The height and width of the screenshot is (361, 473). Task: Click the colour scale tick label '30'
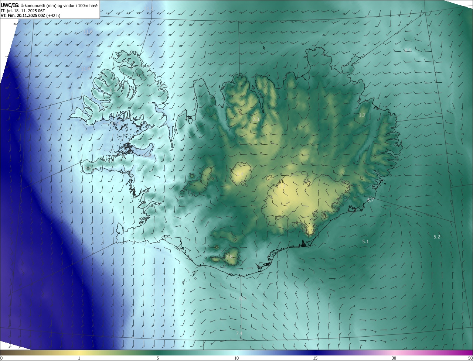coord(394,358)
